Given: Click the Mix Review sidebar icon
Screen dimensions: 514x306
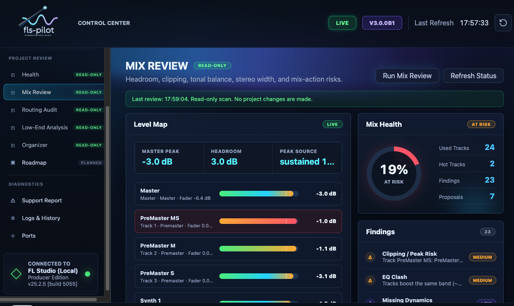Looking at the screenshot, I should (x=13, y=93).
